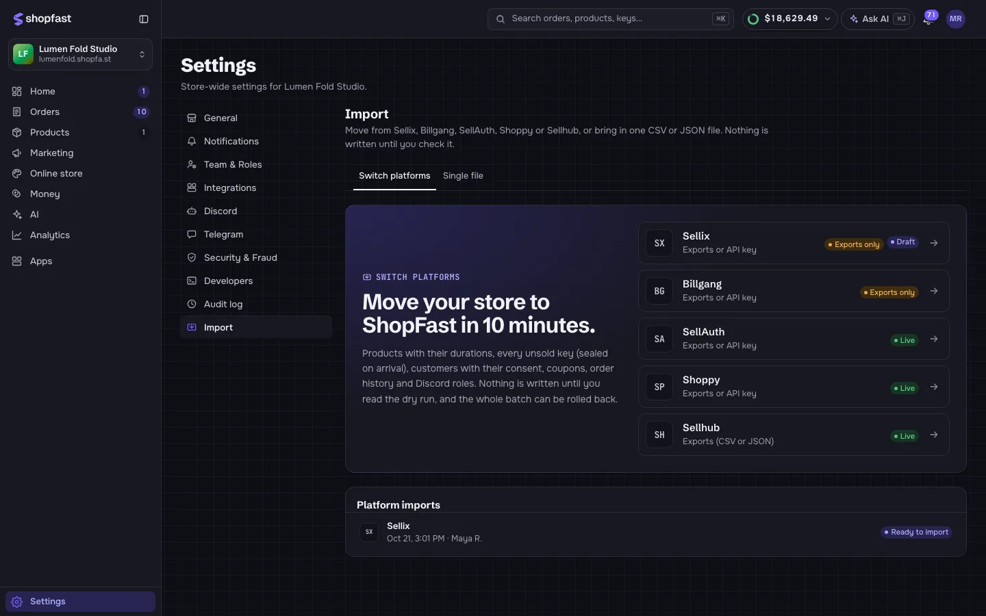Image resolution: width=986 pixels, height=616 pixels.
Task: Click the Money icon in sidebar
Action: pos(17,194)
